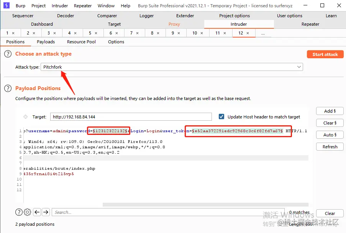The width and height of the screenshot is (346, 233).
Task: Switch to the Proxy tab
Action: click(x=174, y=24)
